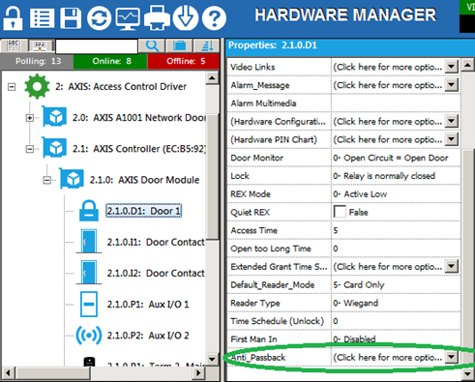Select the 2.1.0.D1: Door 1 tree item
The height and width of the screenshot is (382, 475).
click(x=144, y=211)
